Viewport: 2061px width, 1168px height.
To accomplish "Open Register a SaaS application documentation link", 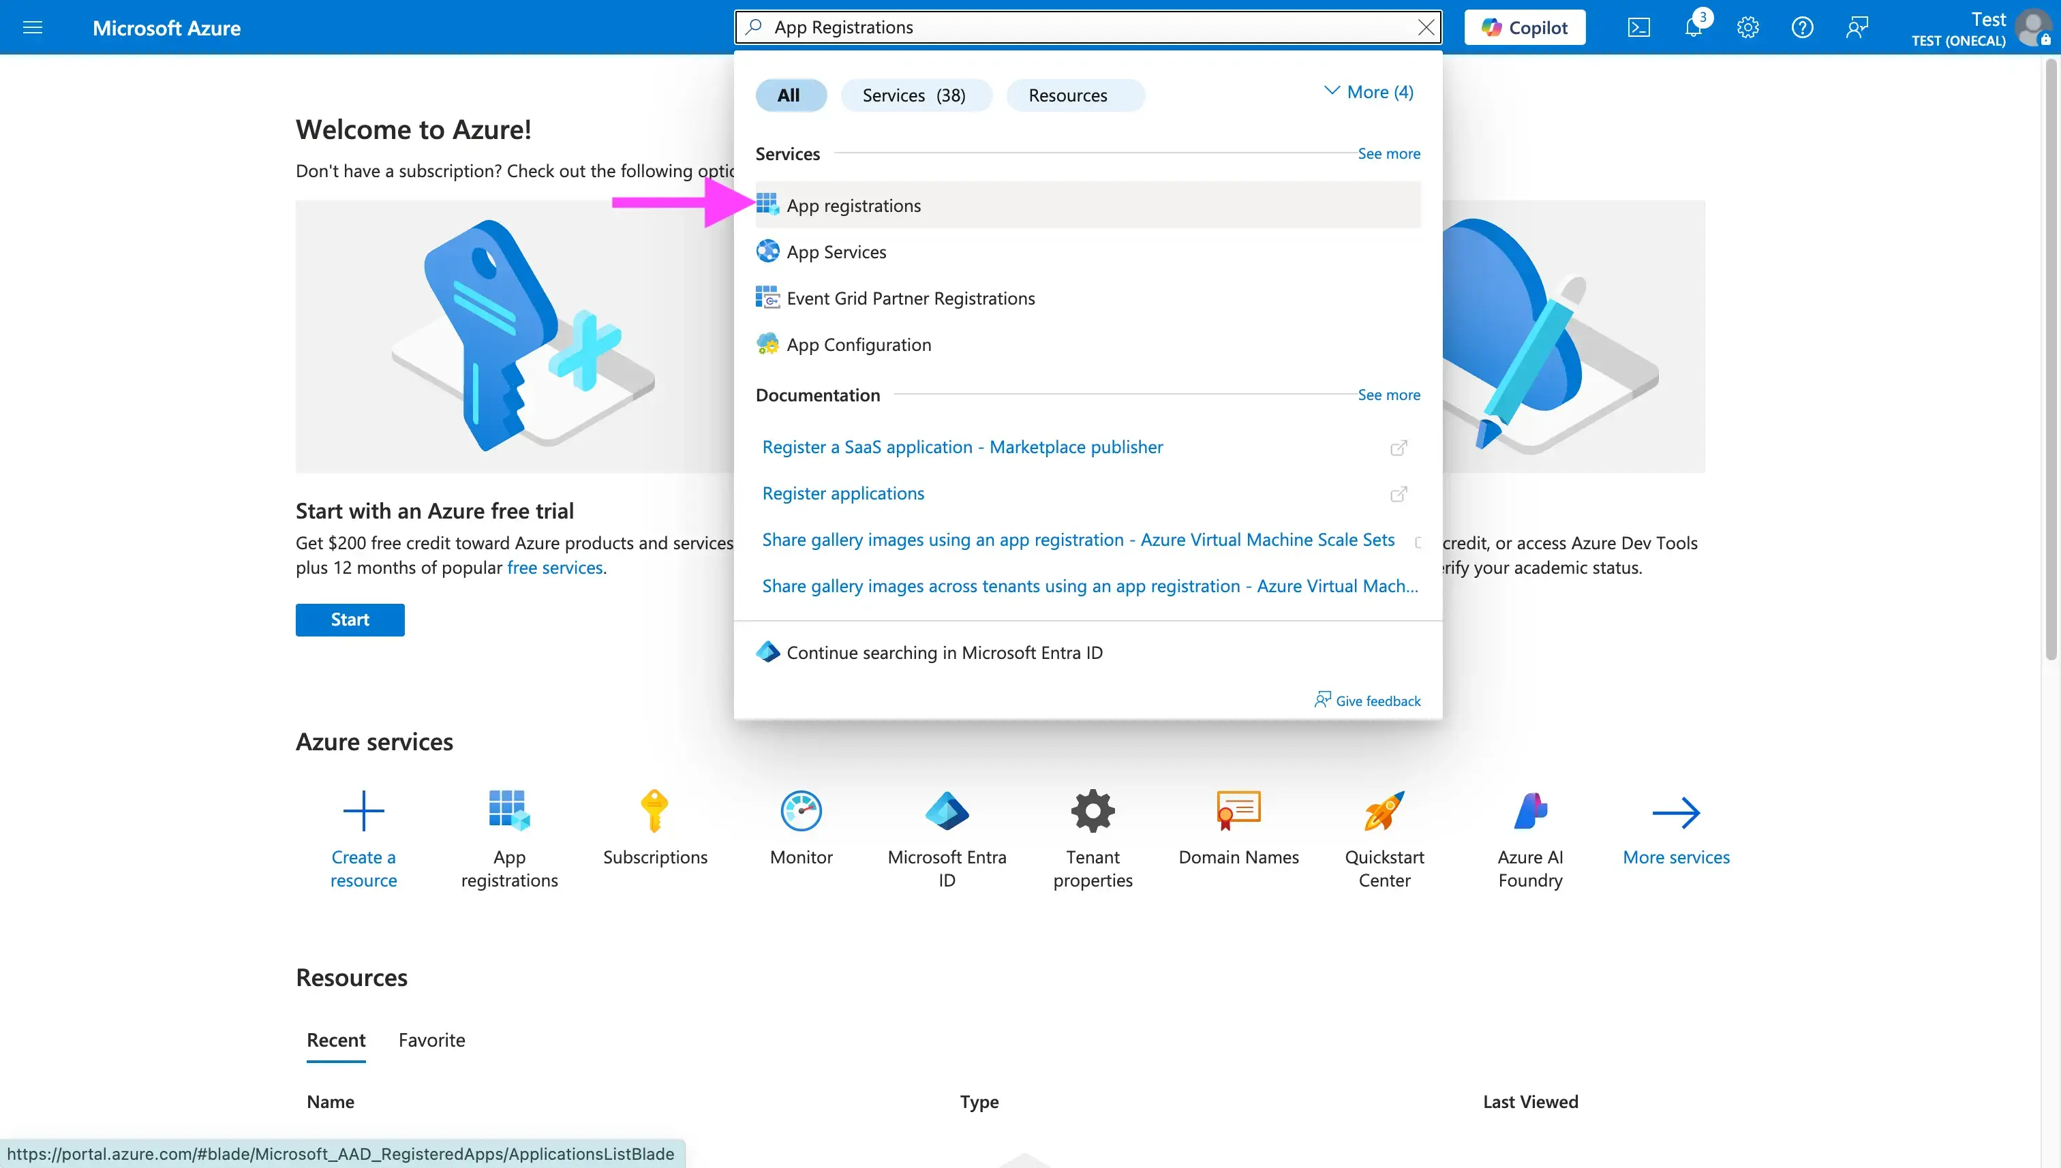I will coord(962,447).
